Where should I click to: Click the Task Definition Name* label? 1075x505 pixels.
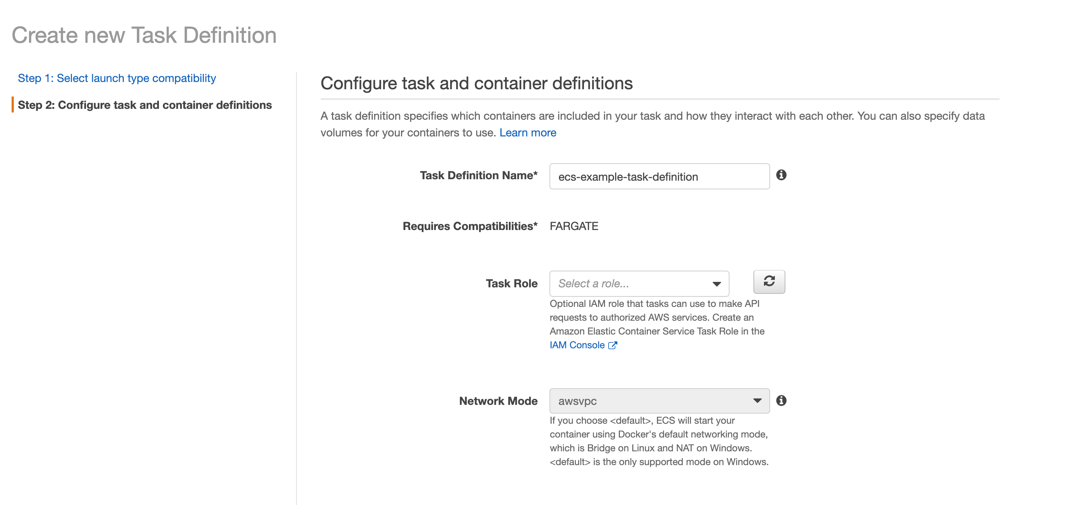(478, 176)
